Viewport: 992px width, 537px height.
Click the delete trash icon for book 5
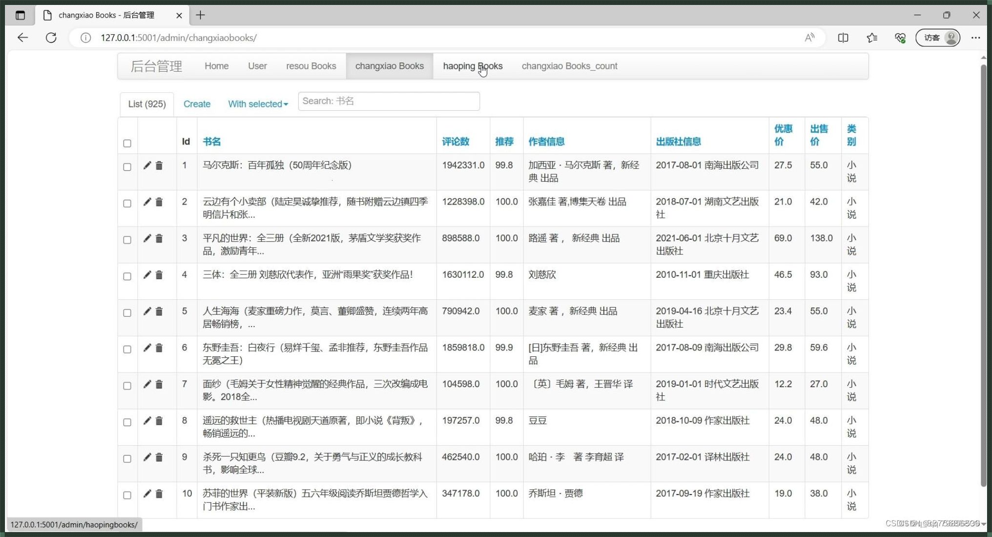pos(159,311)
